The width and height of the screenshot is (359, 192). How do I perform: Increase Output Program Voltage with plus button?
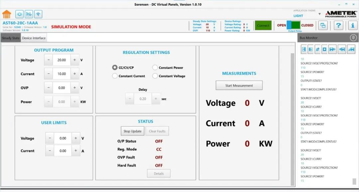coord(75,60)
